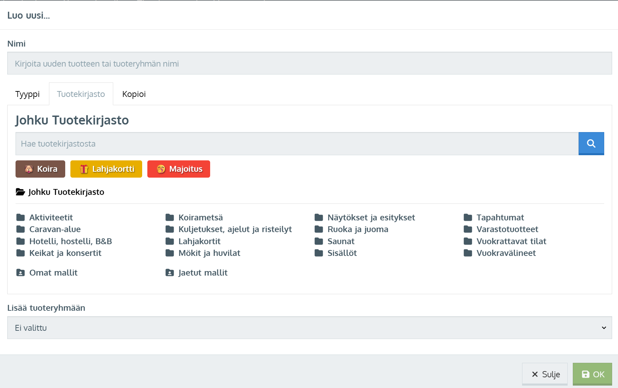Filter by the brown Koira tag
This screenshot has height=388, width=618.
(x=40, y=169)
